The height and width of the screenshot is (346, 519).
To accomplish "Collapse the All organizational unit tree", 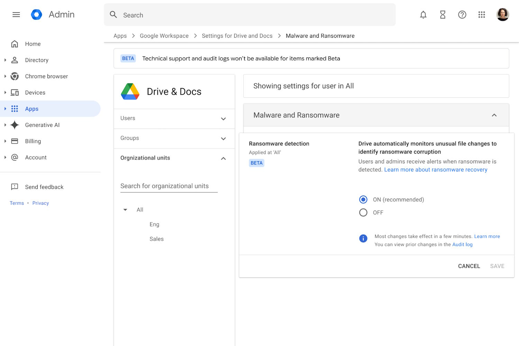I will pos(125,210).
